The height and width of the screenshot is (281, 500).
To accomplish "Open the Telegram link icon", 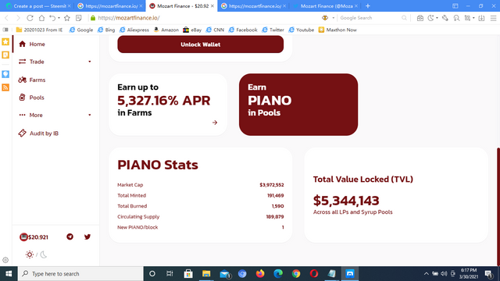I will [70, 237].
